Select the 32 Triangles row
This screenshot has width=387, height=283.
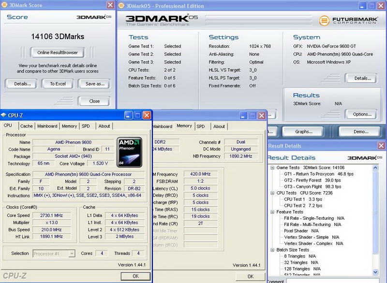(301, 263)
